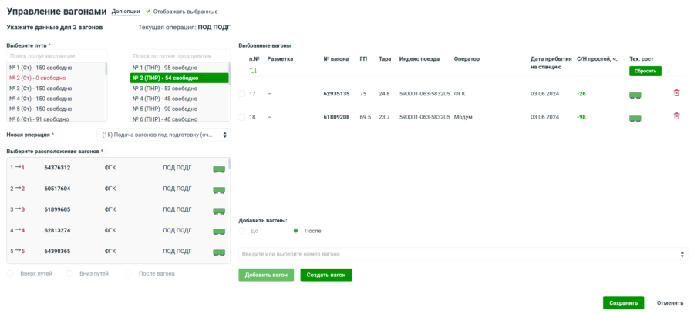
Task: Open the 'Доп опции' menu
Action: tap(126, 12)
